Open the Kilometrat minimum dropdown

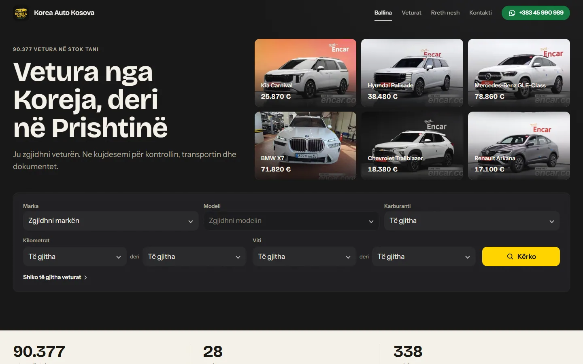click(x=74, y=256)
